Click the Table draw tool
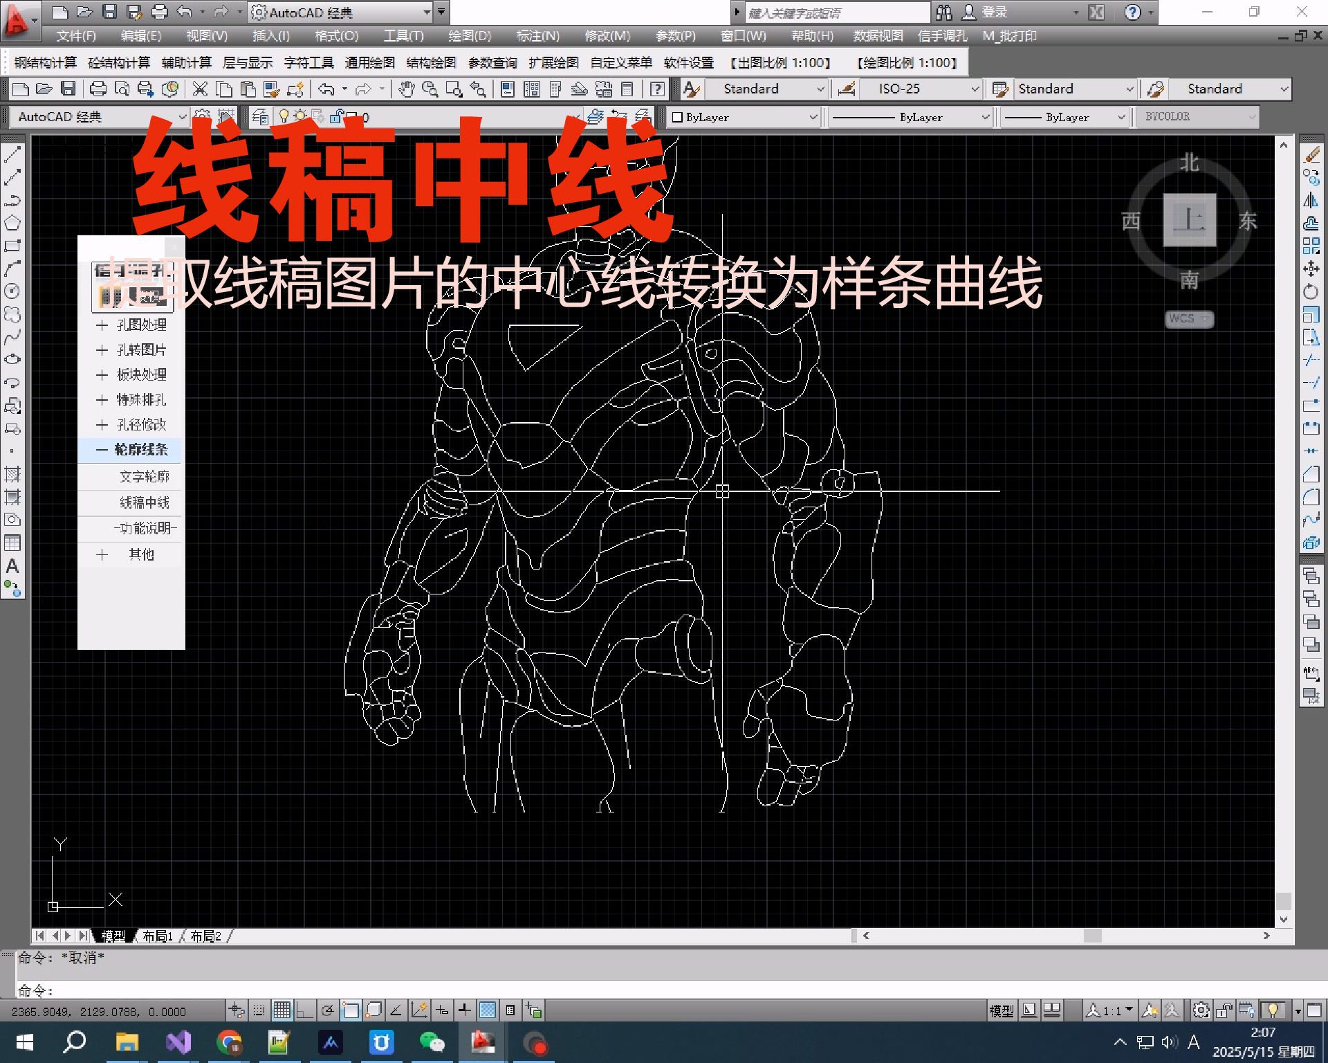 12,543
